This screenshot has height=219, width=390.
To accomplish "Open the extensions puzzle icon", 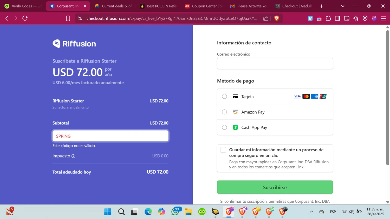I will pyautogui.click(x=328, y=18).
